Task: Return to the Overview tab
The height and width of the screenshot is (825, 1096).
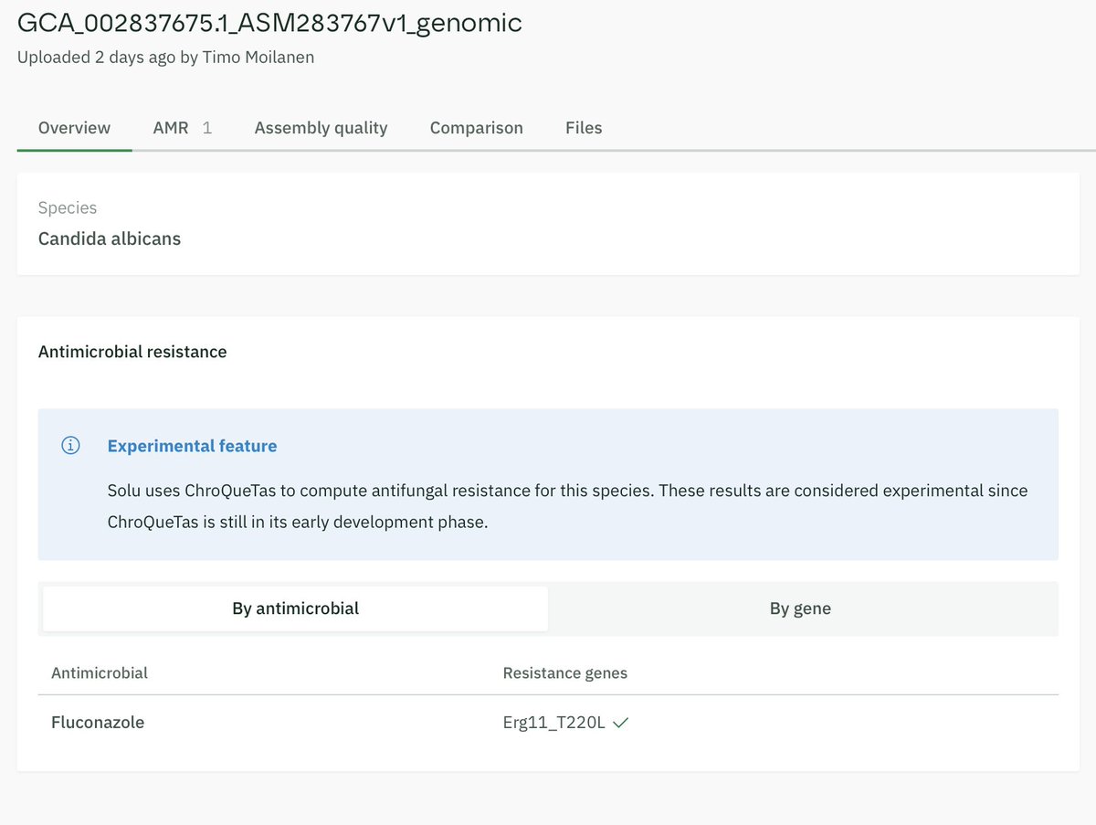Action: tap(74, 128)
